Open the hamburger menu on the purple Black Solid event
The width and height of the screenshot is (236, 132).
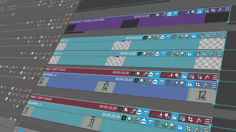(227, 9)
